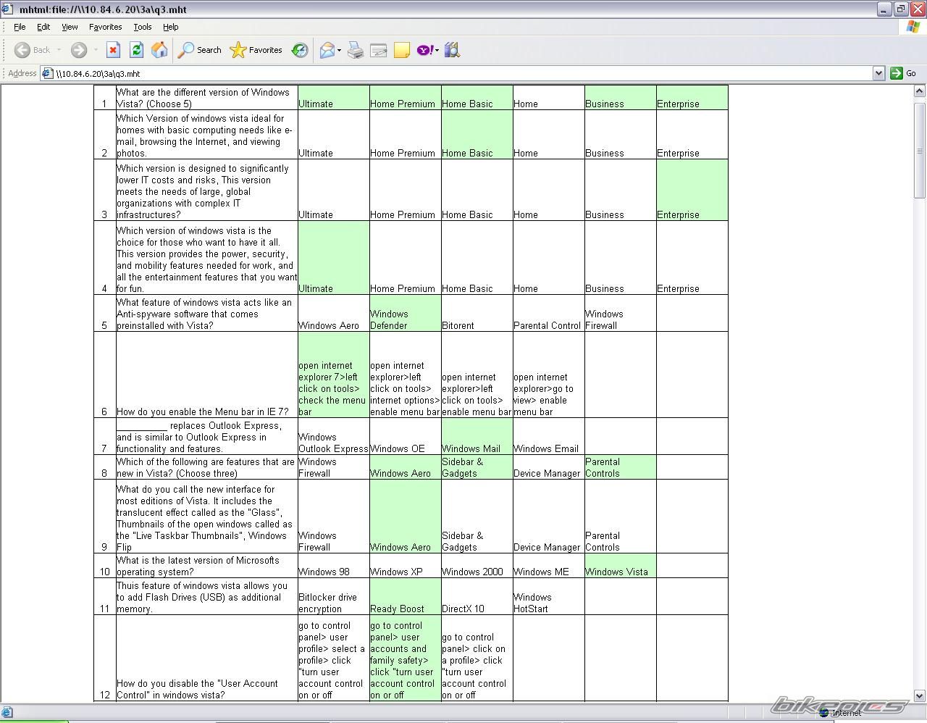Select green 'Enterprise' cell in question 3

tap(692, 190)
